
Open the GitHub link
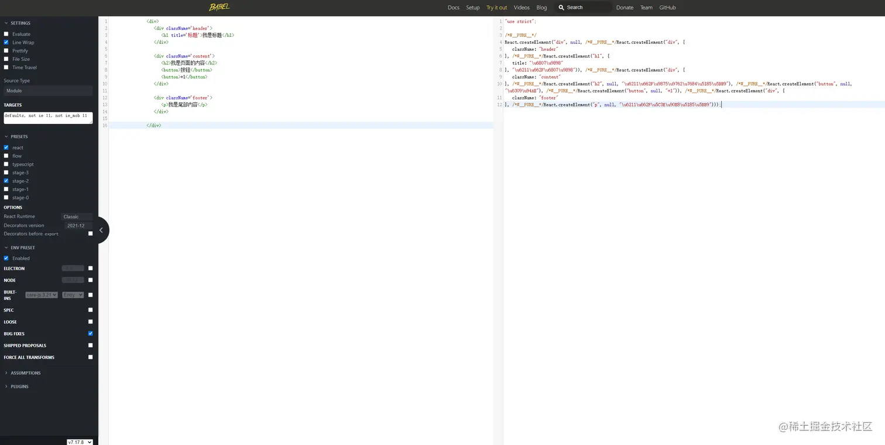(667, 8)
